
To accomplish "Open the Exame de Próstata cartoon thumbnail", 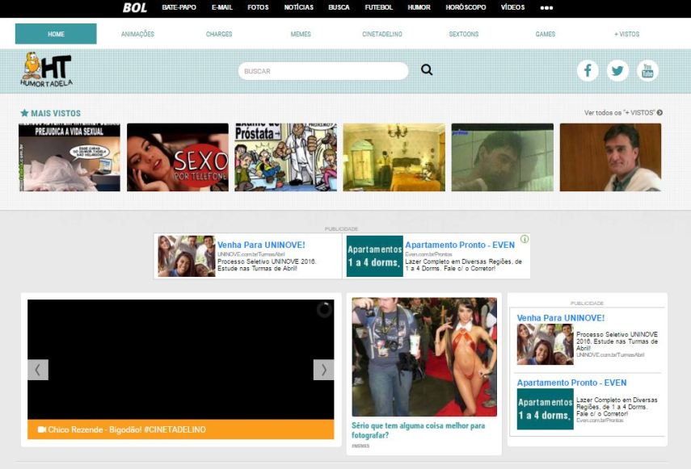I will pos(285,157).
